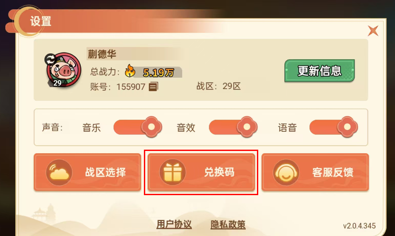
Task: Open the pig avatar portrait
Action: click(64, 69)
